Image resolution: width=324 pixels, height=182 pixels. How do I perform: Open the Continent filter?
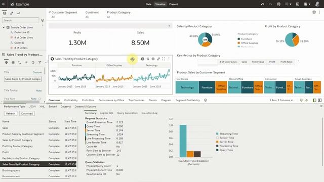92,12
